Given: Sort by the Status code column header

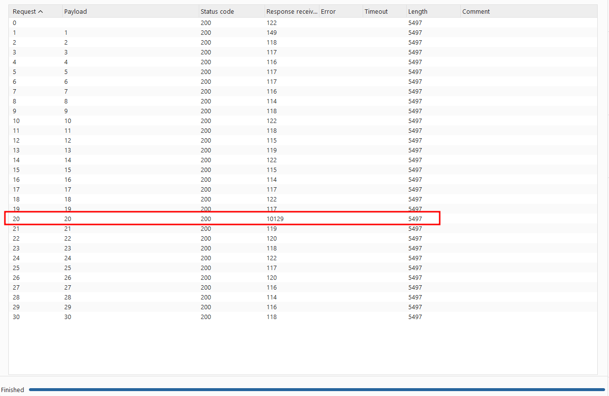Looking at the screenshot, I should [231, 11].
